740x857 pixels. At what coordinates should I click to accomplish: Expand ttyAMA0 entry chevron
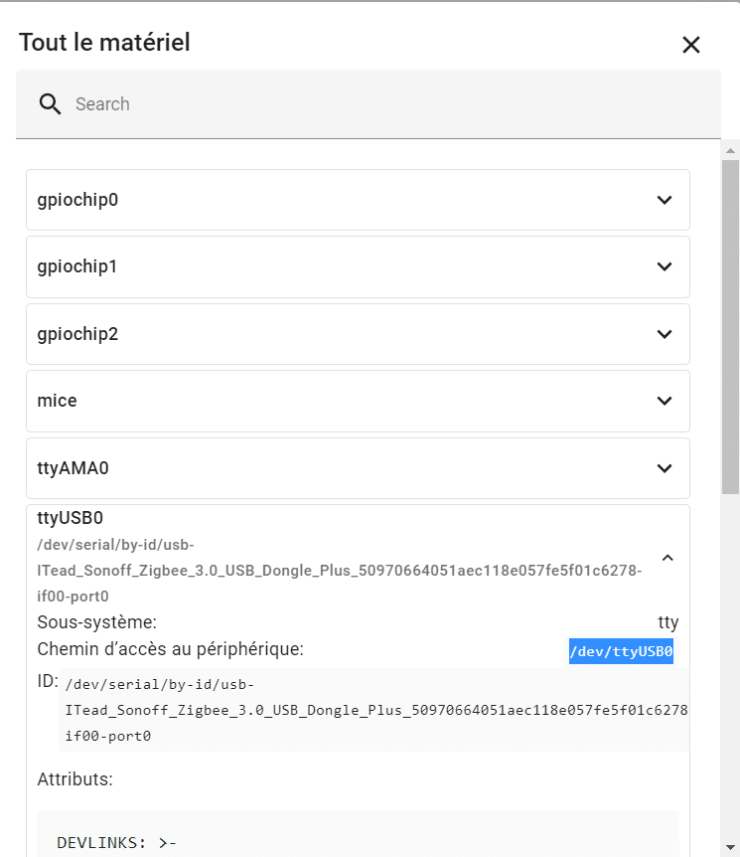tap(665, 468)
